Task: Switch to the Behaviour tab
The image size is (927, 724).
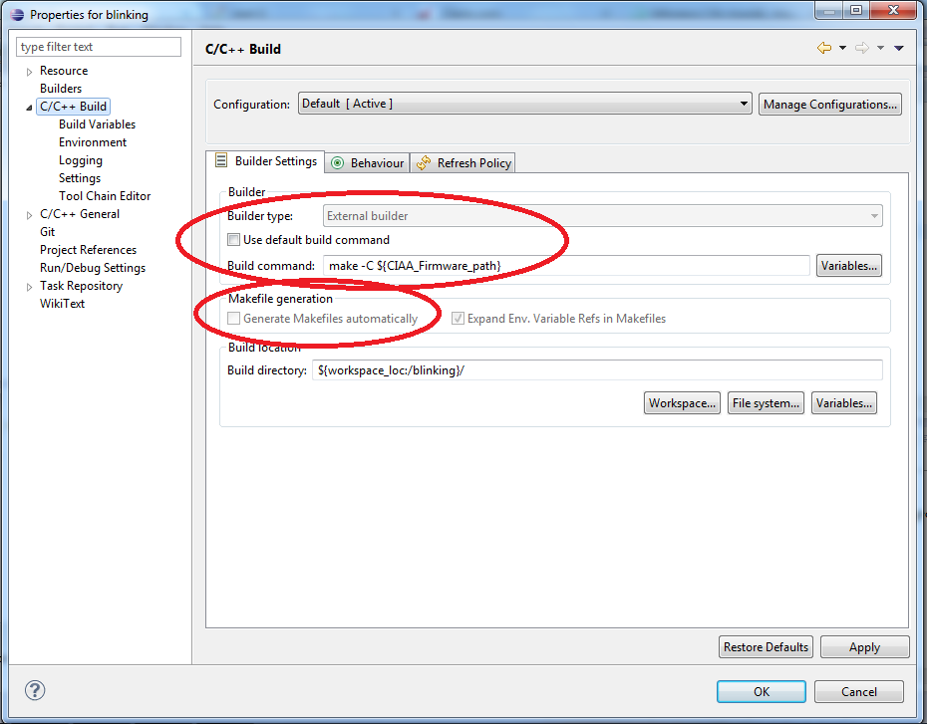Action: click(x=367, y=163)
